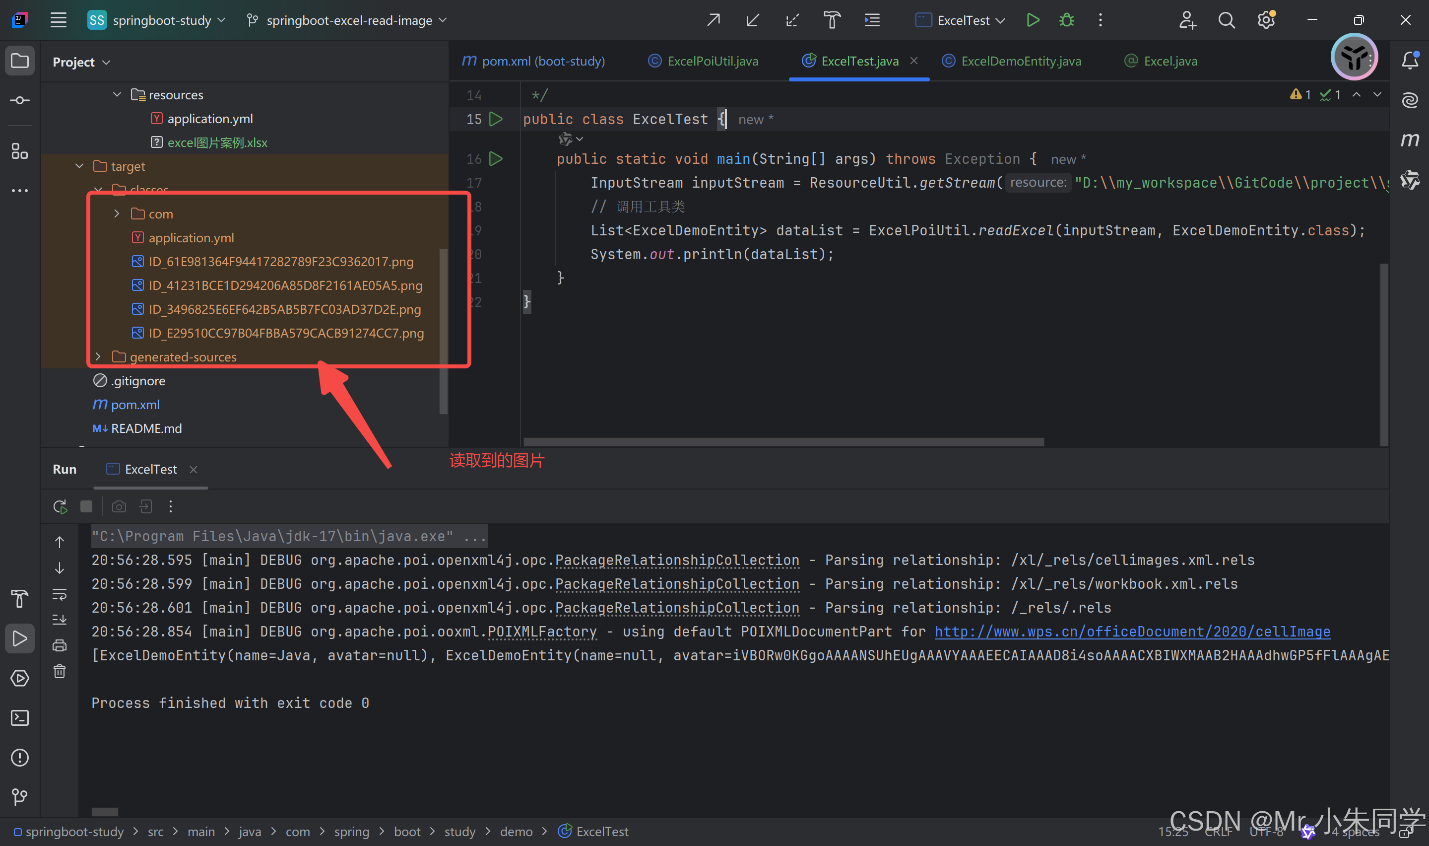Stop the running process in Run panel
The width and height of the screenshot is (1429, 846).
(x=86, y=506)
